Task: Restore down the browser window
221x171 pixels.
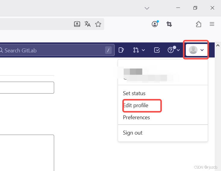Action: point(195,8)
